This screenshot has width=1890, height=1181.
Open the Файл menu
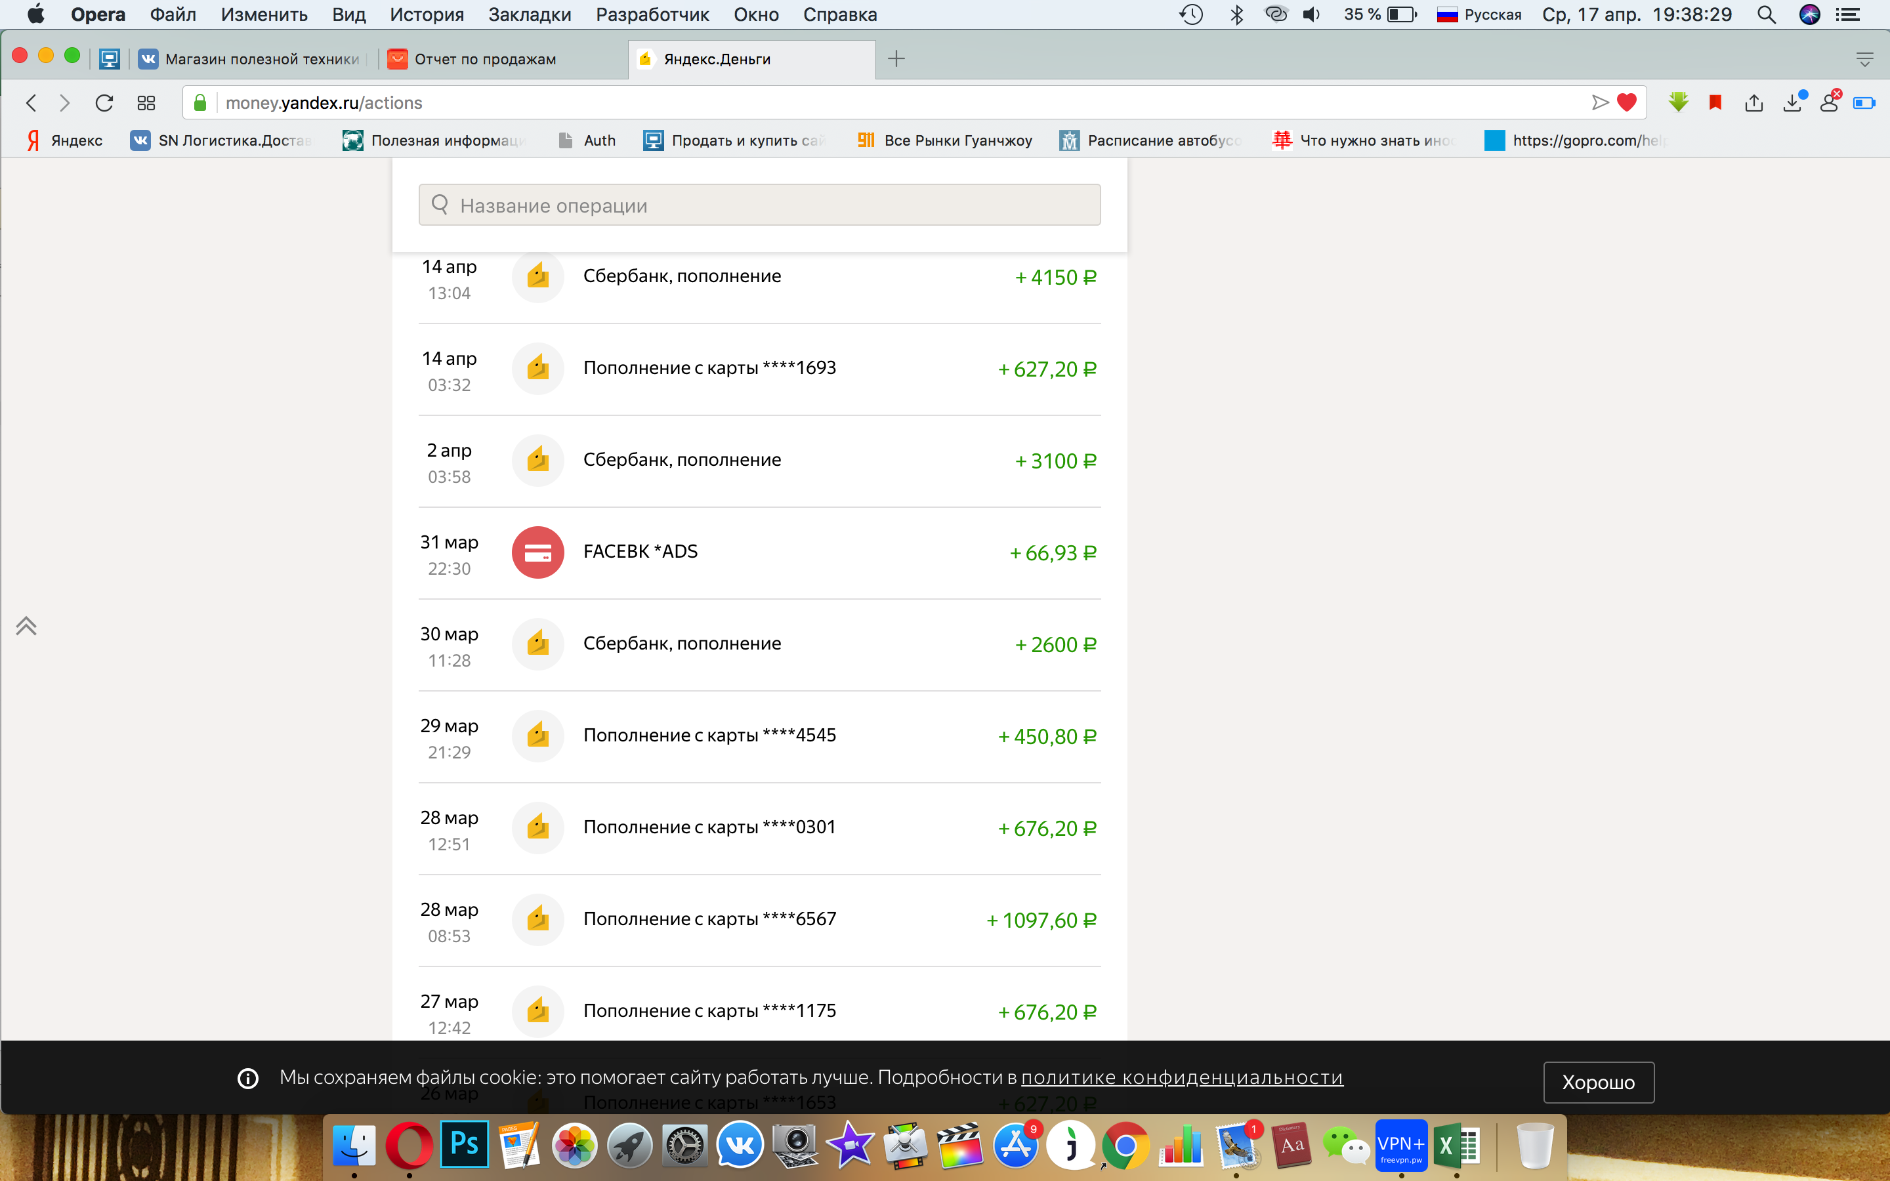pos(173,15)
